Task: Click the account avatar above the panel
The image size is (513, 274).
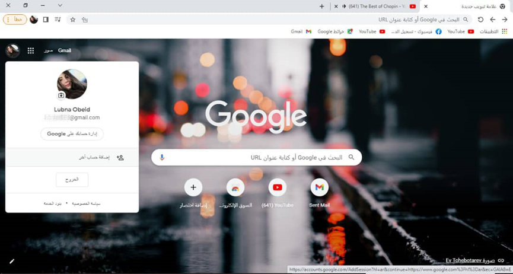Action: pos(13,51)
